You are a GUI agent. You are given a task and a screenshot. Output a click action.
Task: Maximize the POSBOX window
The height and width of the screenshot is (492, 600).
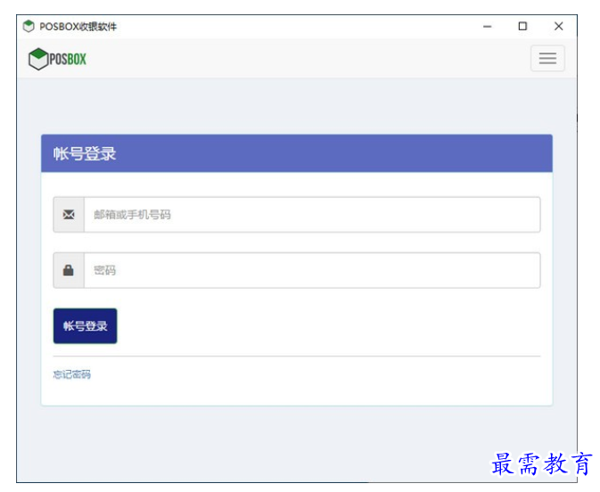click(x=522, y=27)
